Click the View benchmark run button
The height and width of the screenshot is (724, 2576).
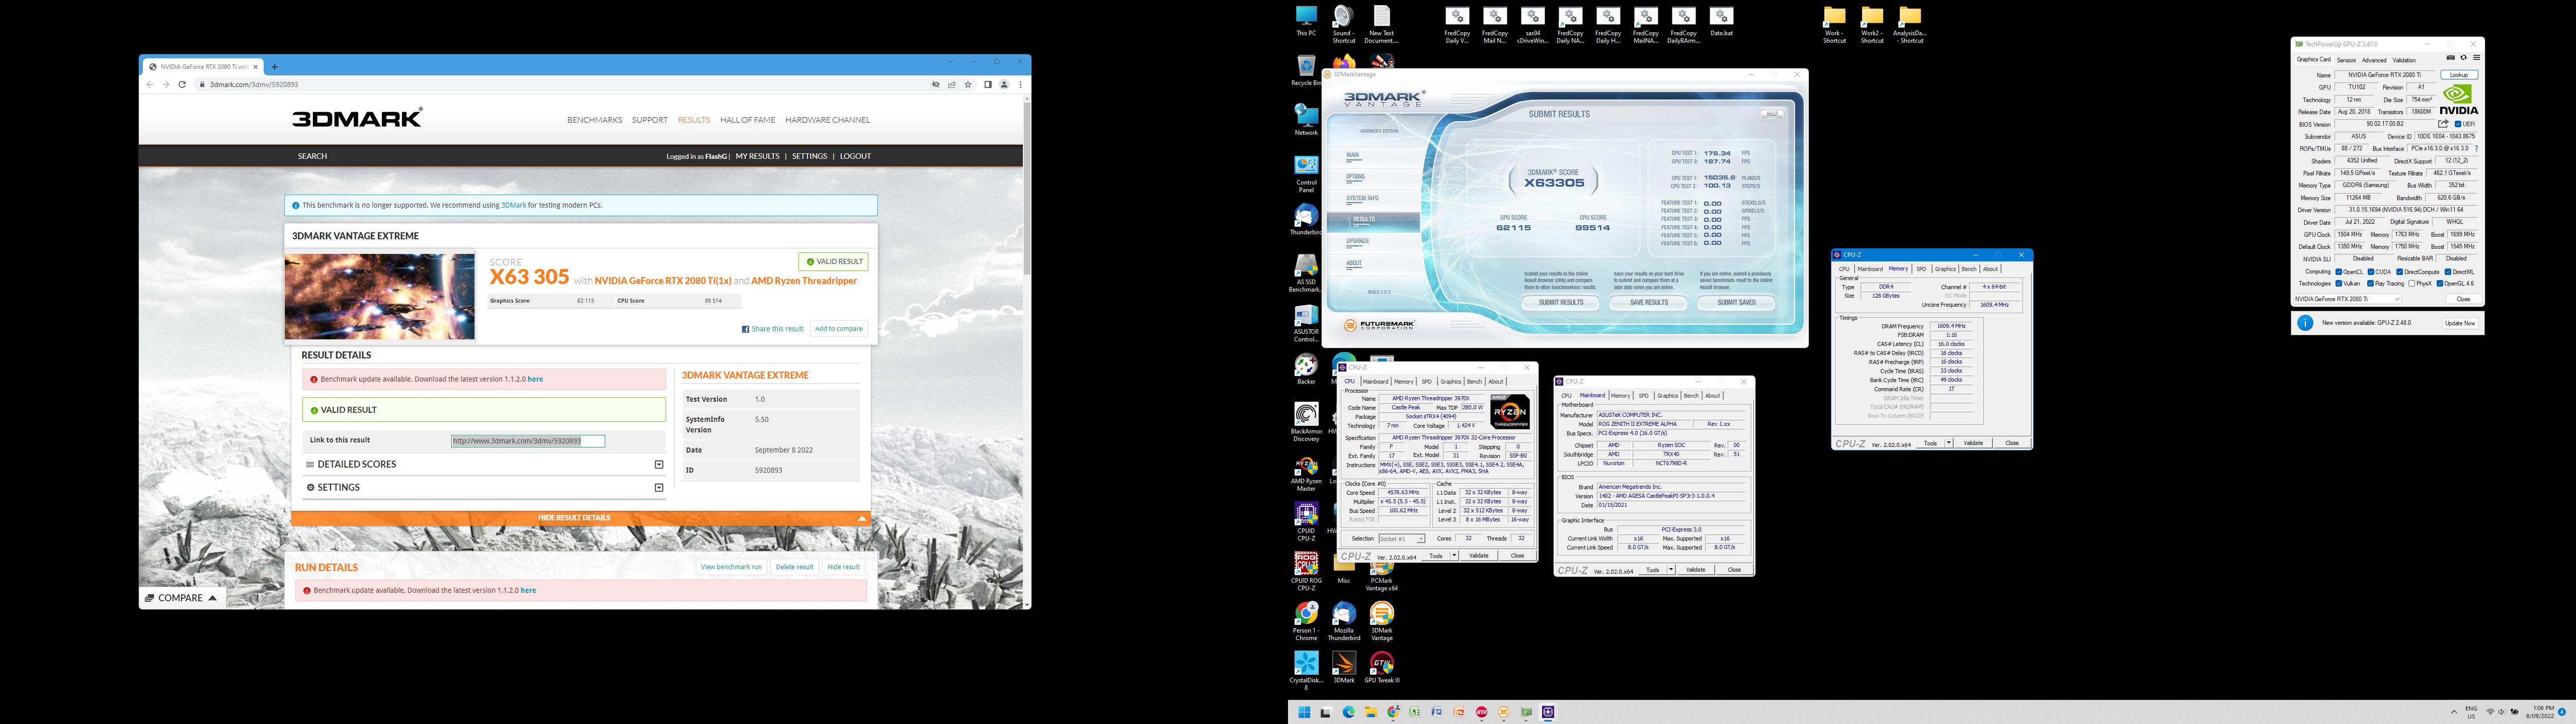coord(731,567)
